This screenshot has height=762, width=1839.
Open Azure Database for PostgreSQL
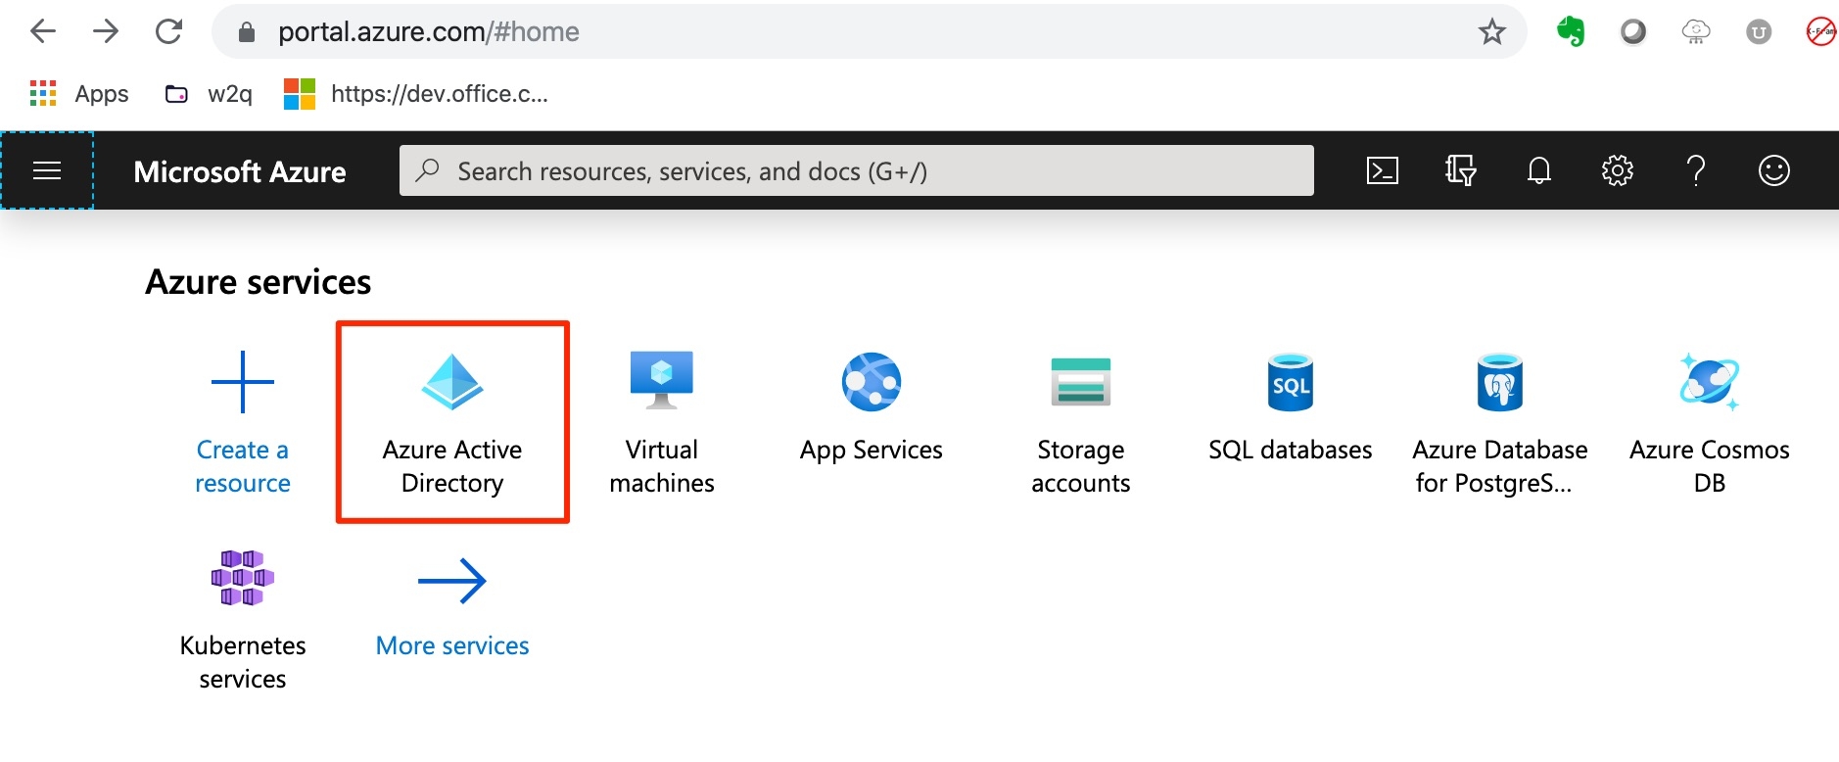(1499, 422)
